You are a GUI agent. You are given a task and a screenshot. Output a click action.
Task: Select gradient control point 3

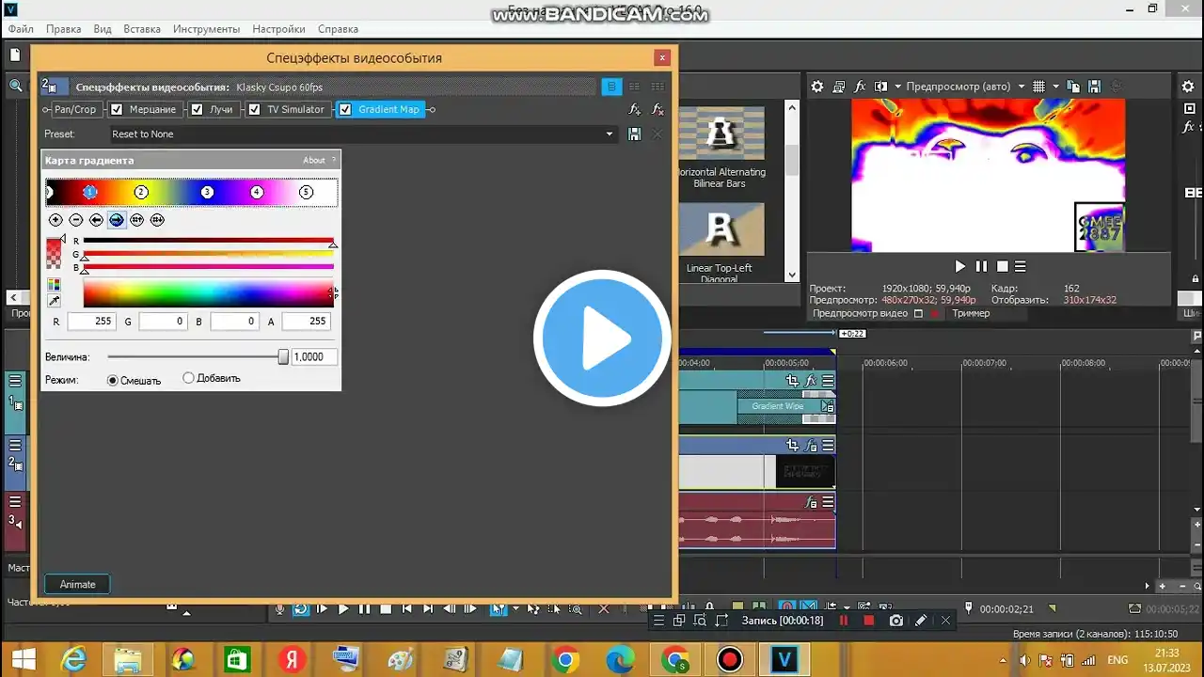click(x=207, y=192)
